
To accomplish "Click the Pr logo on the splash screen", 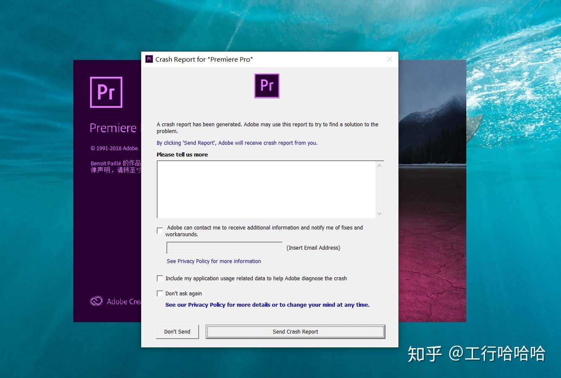I will [106, 92].
